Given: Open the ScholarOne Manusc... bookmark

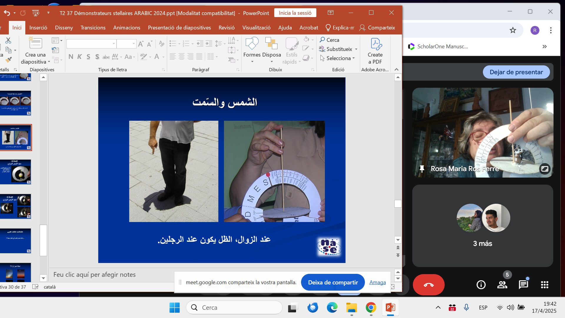Looking at the screenshot, I should (x=438, y=47).
